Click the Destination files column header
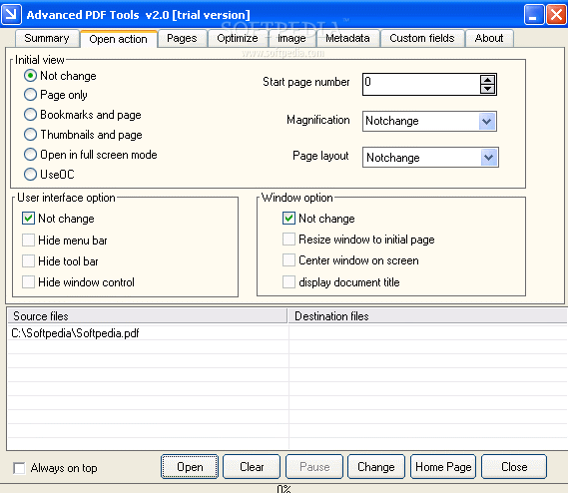Image resolution: width=568 pixels, height=493 pixels. 428,316
